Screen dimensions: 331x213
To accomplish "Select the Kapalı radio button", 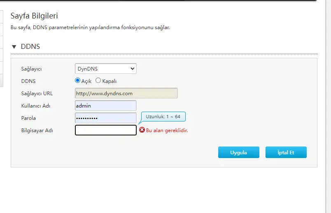I will pos(98,80).
